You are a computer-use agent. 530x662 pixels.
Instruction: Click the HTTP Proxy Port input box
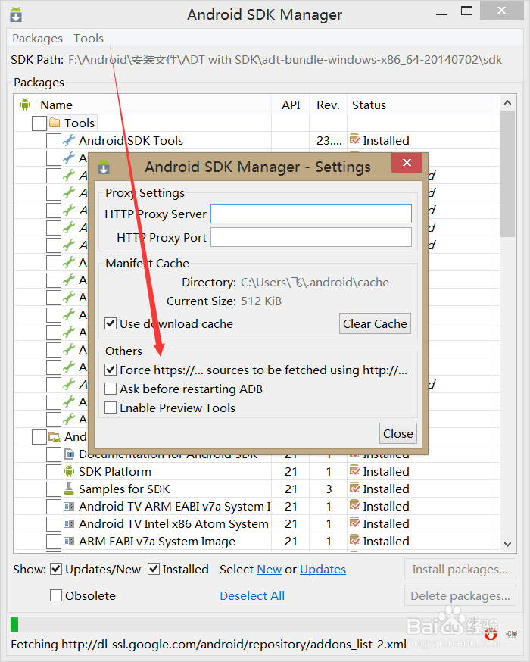tap(310, 237)
